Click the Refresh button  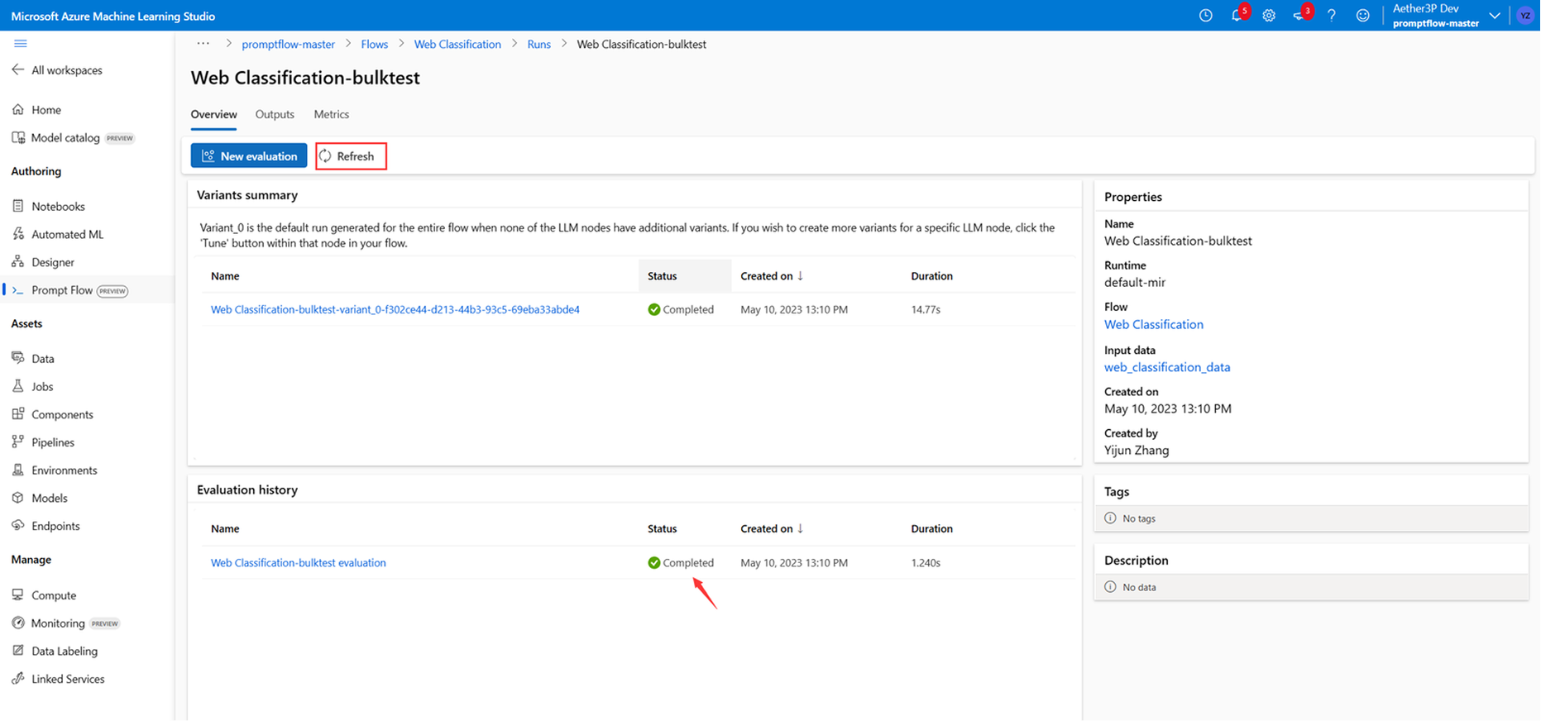351,155
